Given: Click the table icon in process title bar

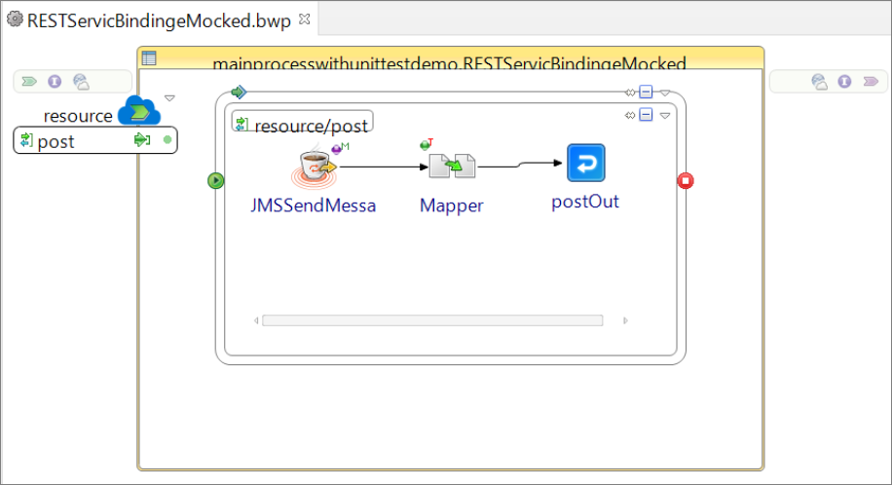Looking at the screenshot, I should click(149, 58).
